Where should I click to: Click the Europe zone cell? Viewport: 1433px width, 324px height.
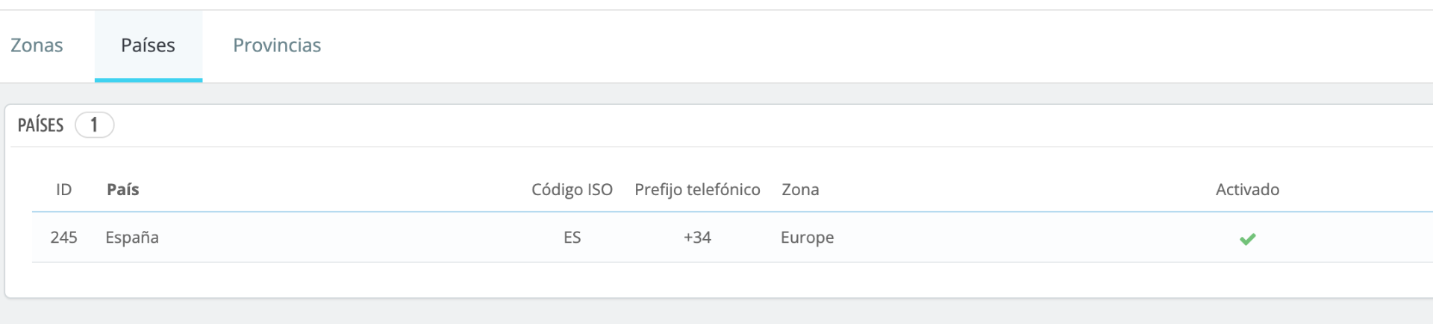pyautogui.click(x=807, y=238)
